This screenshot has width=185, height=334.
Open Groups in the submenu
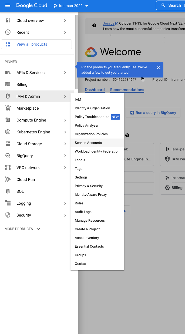click(97, 255)
